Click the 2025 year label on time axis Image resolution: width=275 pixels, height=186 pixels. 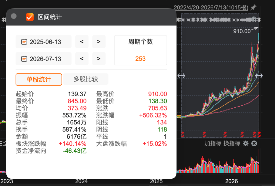pyautogui.click(x=156, y=181)
